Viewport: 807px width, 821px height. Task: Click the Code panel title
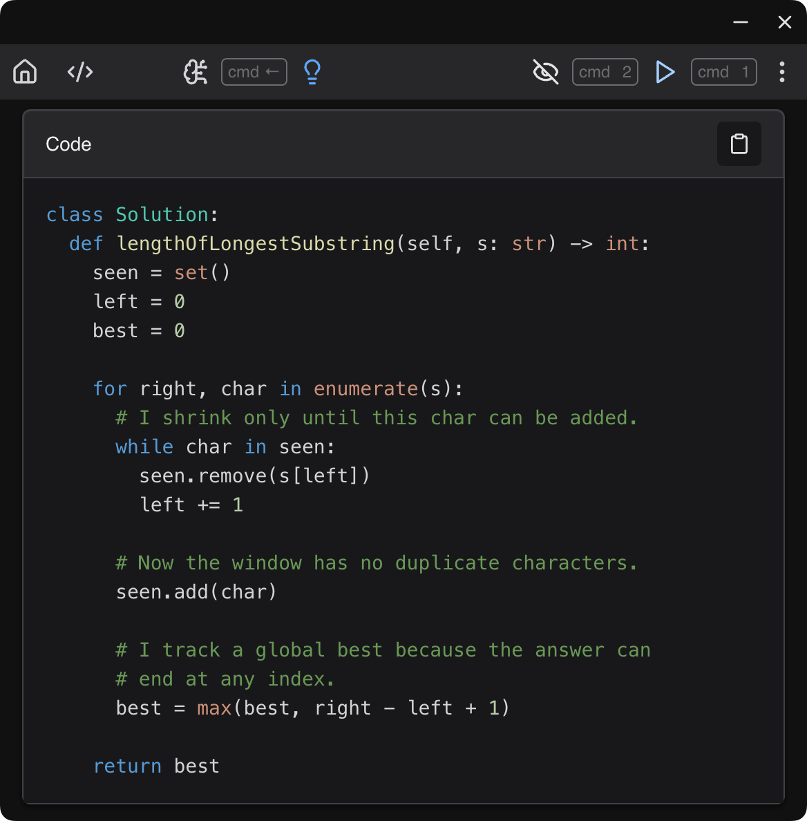68,144
